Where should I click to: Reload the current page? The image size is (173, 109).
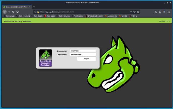pos(13,12)
